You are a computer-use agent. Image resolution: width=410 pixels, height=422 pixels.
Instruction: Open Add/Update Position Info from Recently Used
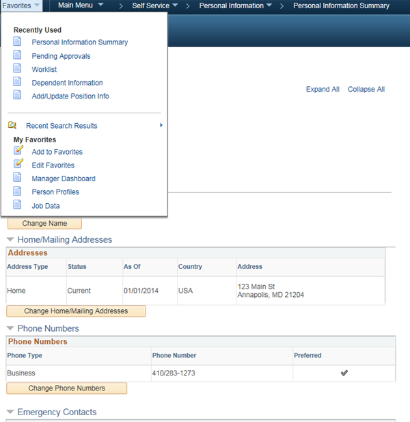point(70,96)
